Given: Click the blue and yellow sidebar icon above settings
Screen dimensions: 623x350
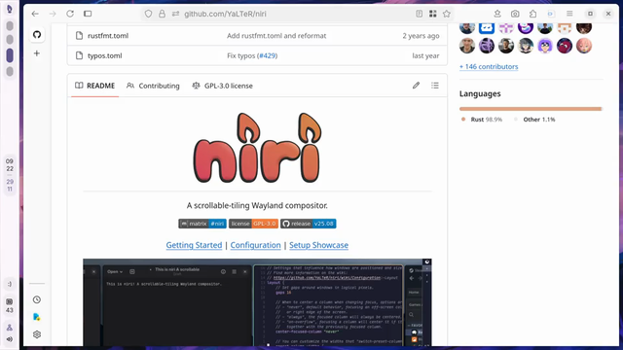Looking at the screenshot, I should click(37, 317).
